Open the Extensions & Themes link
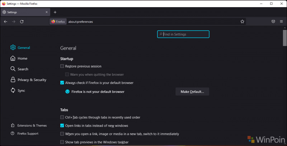The image size is (287, 146). click(x=32, y=125)
